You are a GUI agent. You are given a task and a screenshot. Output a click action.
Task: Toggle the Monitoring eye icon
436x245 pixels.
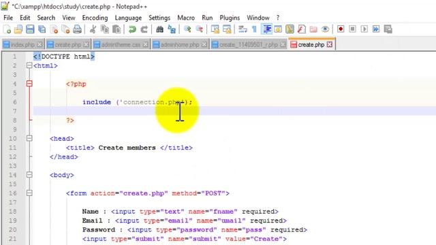click(325, 29)
